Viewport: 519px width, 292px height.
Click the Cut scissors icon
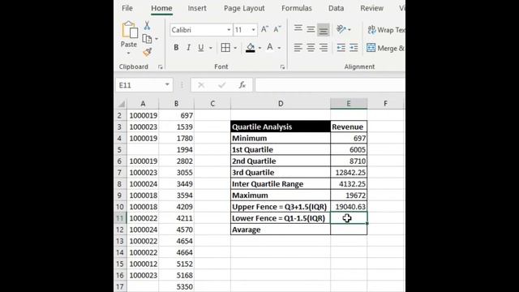(147, 25)
